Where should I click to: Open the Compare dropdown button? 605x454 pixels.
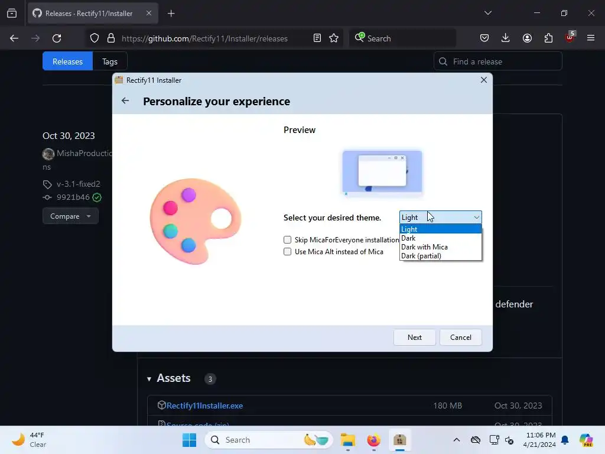[x=70, y=216]
